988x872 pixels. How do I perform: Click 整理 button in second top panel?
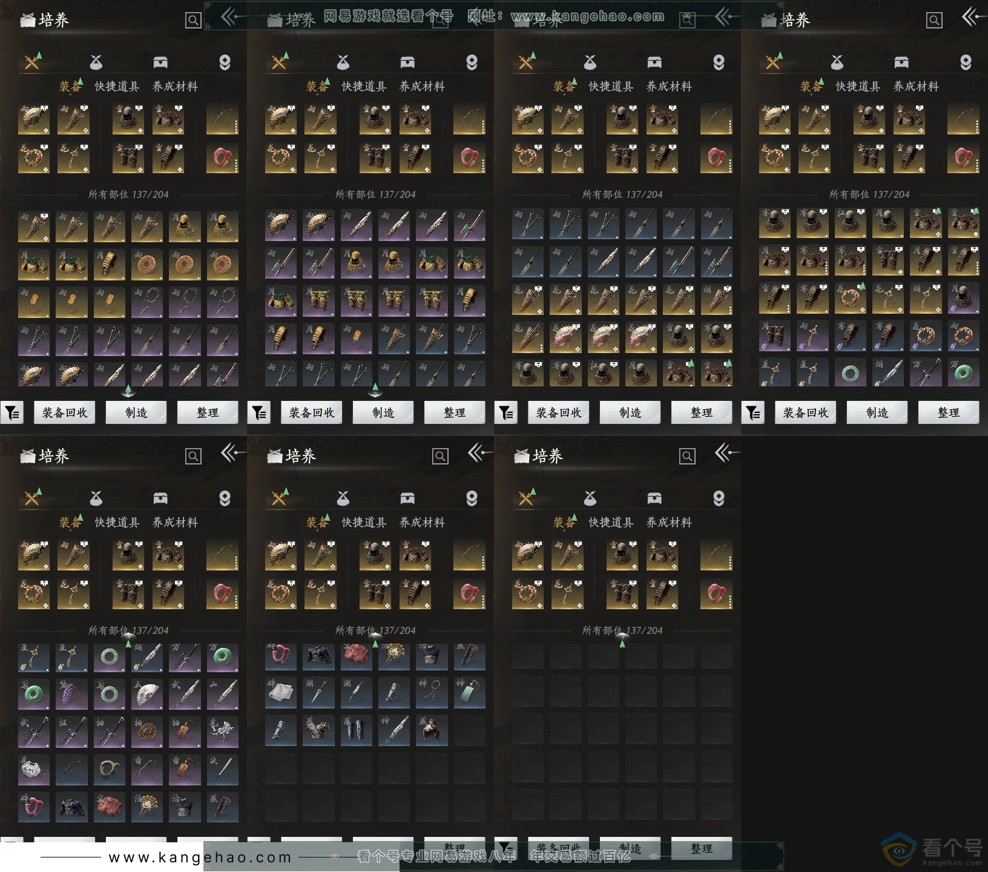[x=455, y=412]
